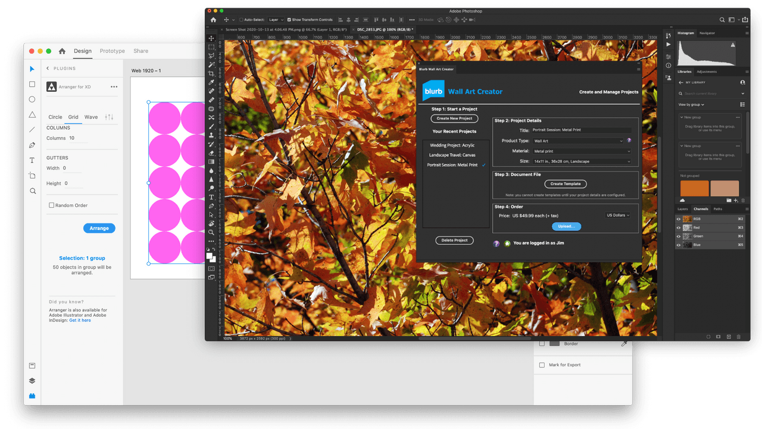Image resolution: width=762 pixels, height=429 pixels.
Task: Open the US Dollars currency dropdown
Action: (x=618, y=215)
